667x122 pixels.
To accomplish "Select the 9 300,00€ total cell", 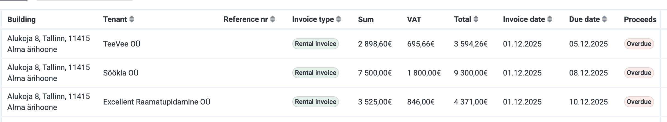I will pyautogui.click(x=471, y=73).
